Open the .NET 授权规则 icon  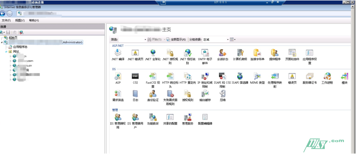(170, 53)
